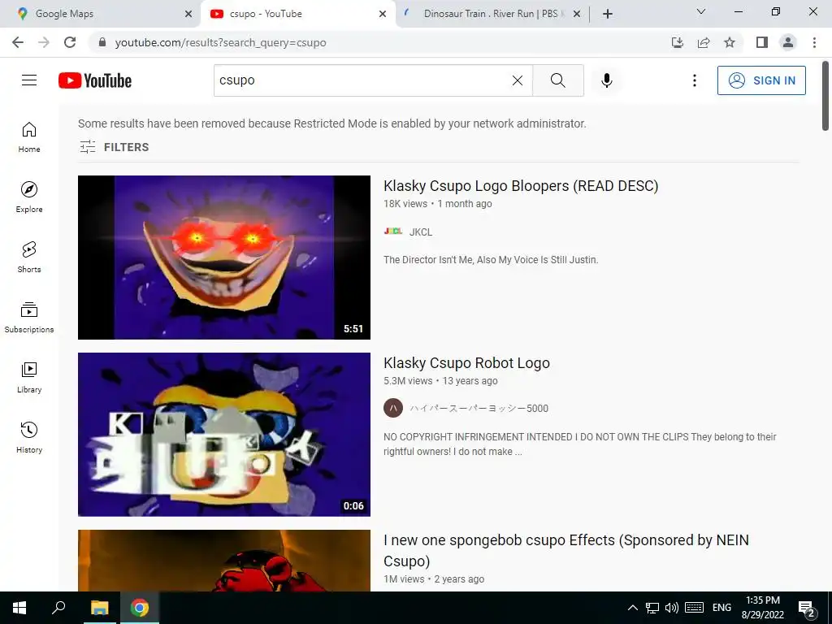Click the SIGN IN button
This screenshot has height=624, width=832.
click(x=761, y=80)
